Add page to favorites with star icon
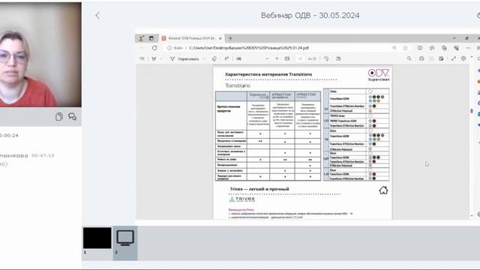Viewport: 480px width, 270px height. [x=406, y=48]
